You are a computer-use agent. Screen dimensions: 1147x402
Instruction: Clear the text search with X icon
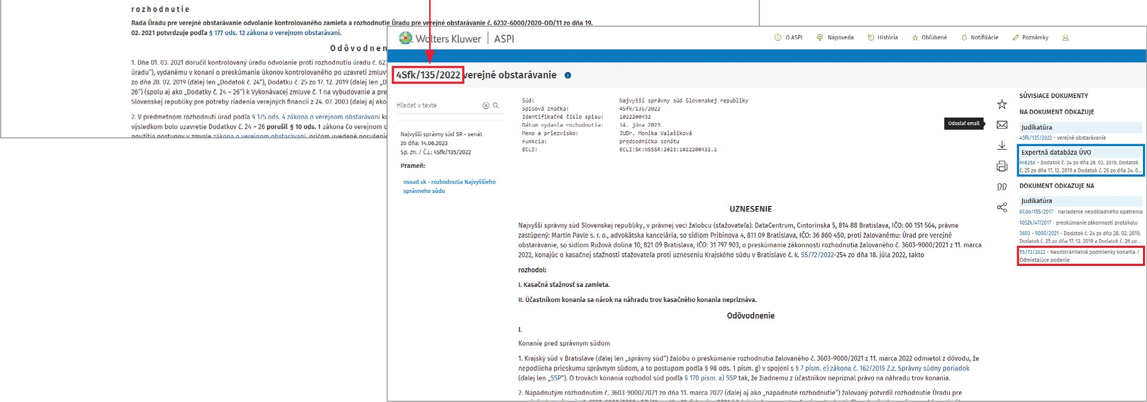pyautogui.click(x=486, y=106)
